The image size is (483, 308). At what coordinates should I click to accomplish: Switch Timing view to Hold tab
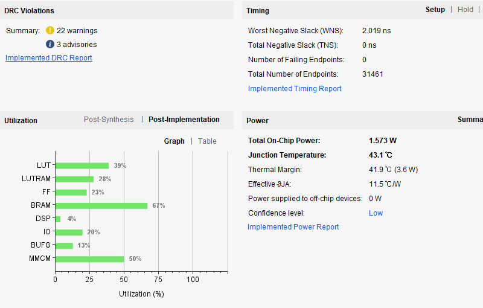pos(465,10)
